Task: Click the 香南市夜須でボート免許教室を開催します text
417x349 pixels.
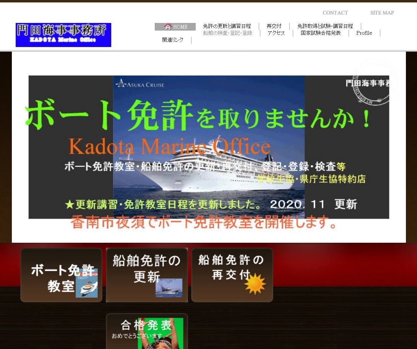Action: tap(204, 222)
